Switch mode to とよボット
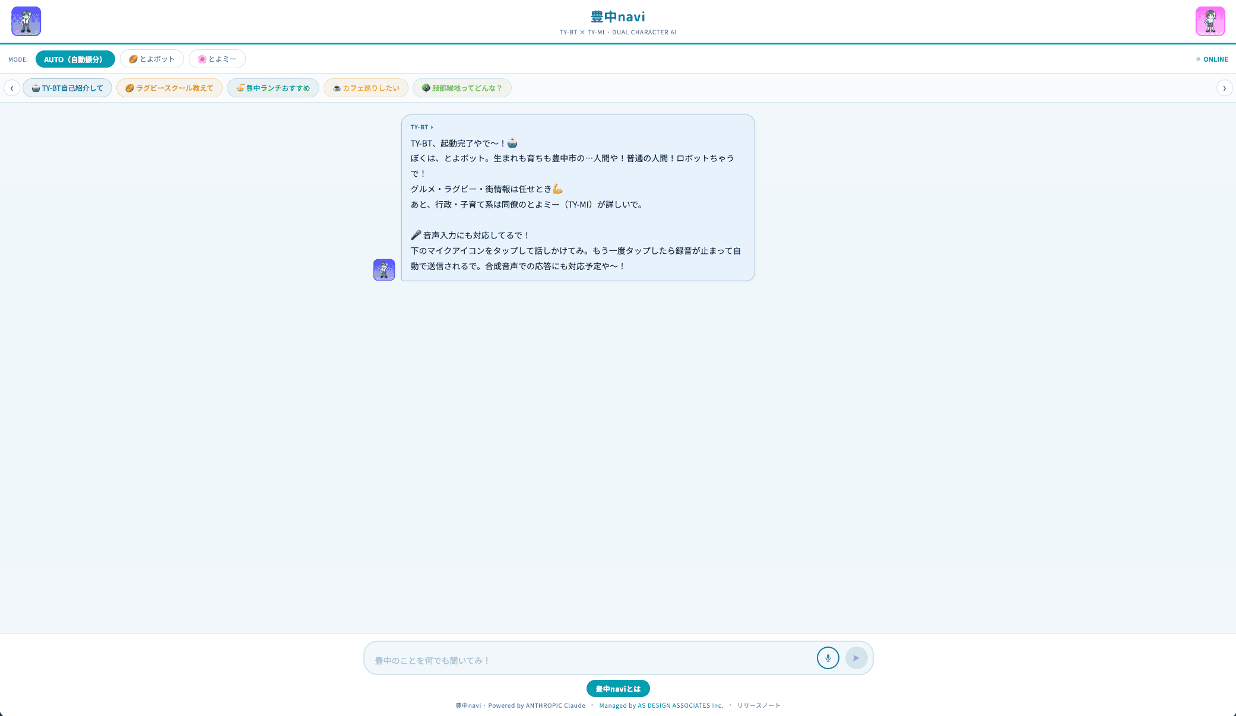This screenshot has height=716, width=1236. coord(152,59)
